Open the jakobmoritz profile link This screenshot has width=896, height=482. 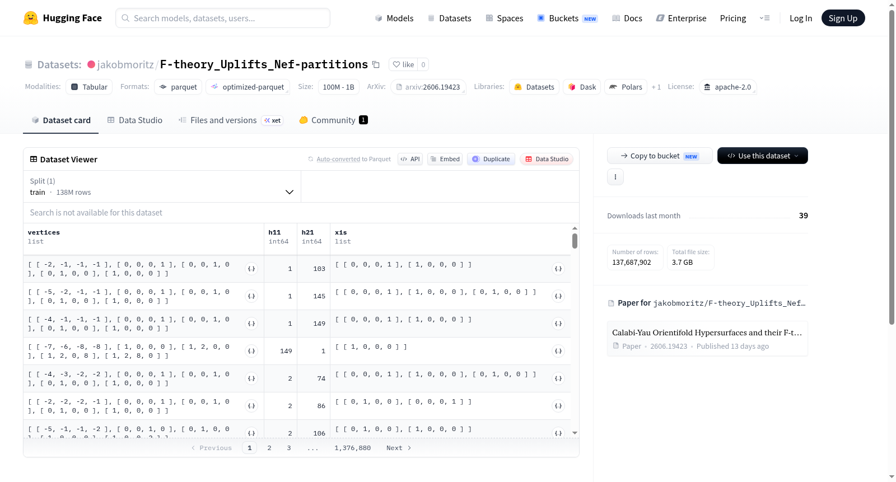[x=125, y=64]
